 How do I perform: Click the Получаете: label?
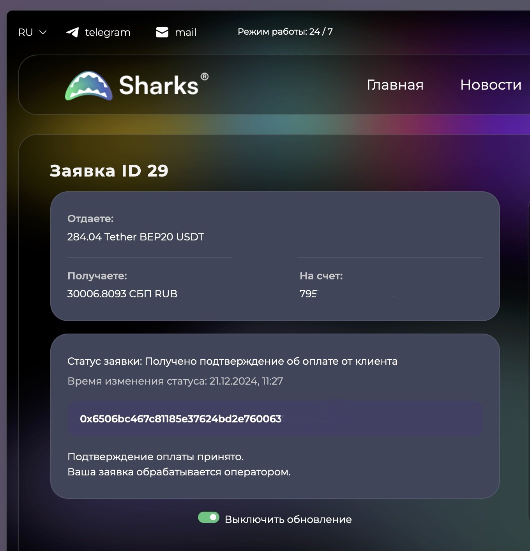point(97,276)
